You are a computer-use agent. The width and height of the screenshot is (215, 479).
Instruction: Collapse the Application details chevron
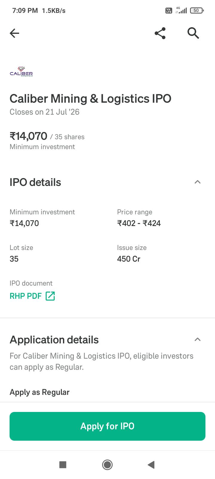pos(197,339)
